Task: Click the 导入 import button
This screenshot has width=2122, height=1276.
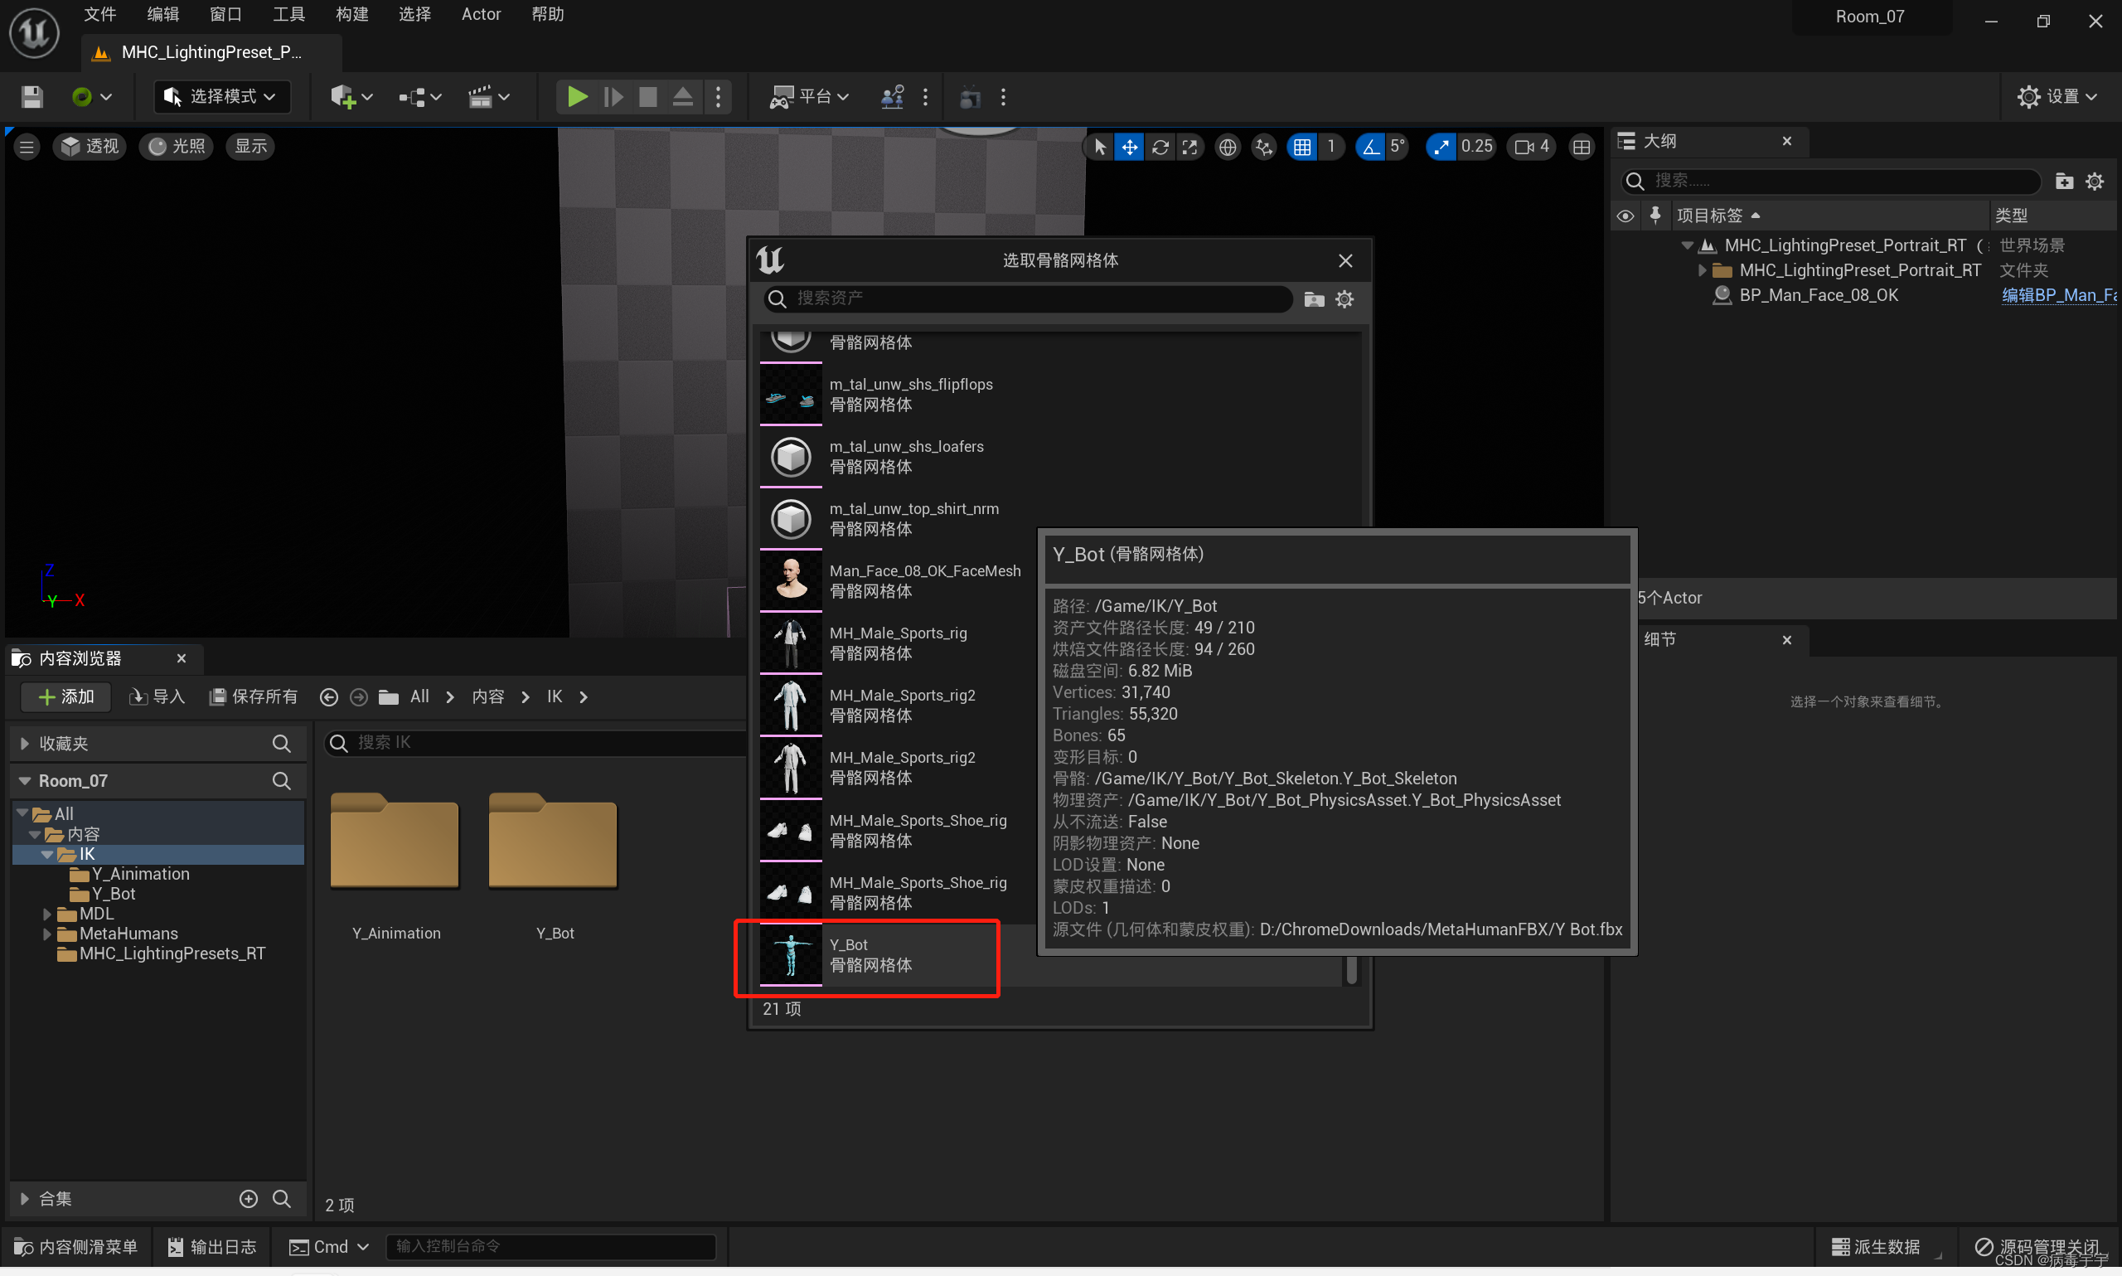Action: [157, 696]
